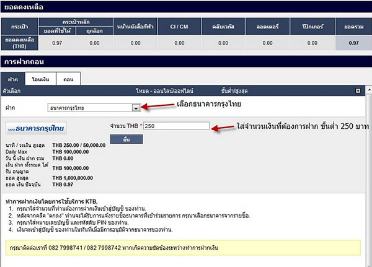Open the ฝาก deposit tab
The height and width of the screenshot is (267, 372).
[x=13, y=79]
